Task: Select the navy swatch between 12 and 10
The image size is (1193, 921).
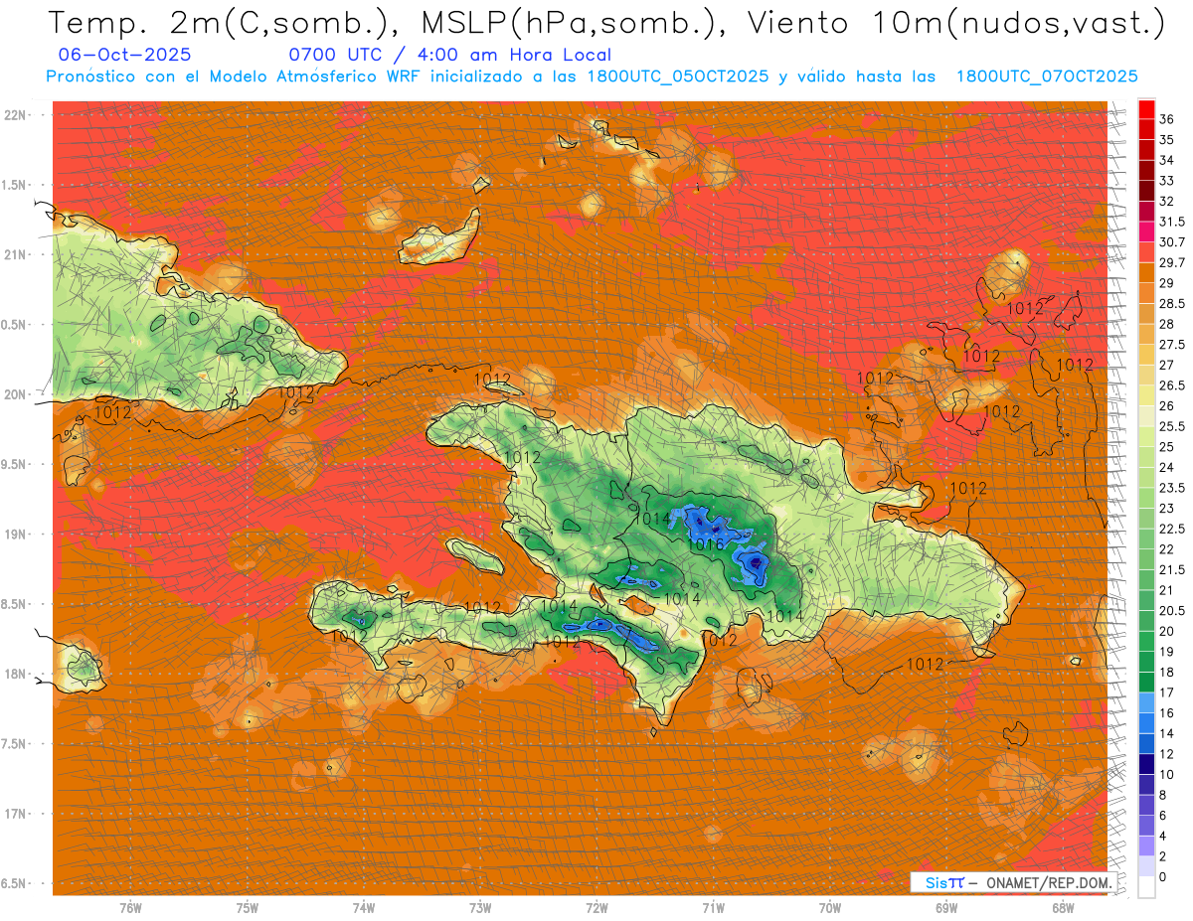Action: (1146, 764)
